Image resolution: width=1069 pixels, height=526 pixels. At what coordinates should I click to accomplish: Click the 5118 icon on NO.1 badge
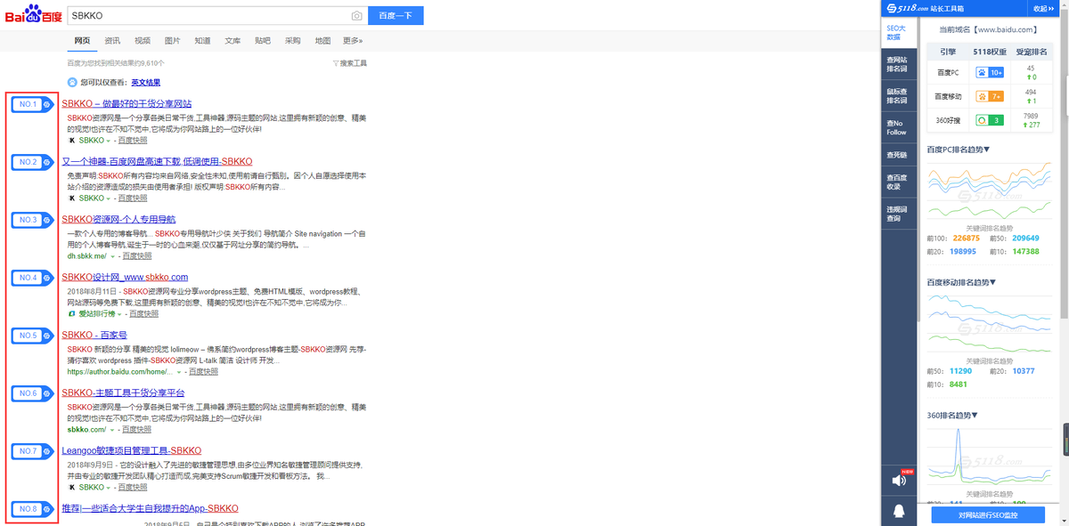46,105
